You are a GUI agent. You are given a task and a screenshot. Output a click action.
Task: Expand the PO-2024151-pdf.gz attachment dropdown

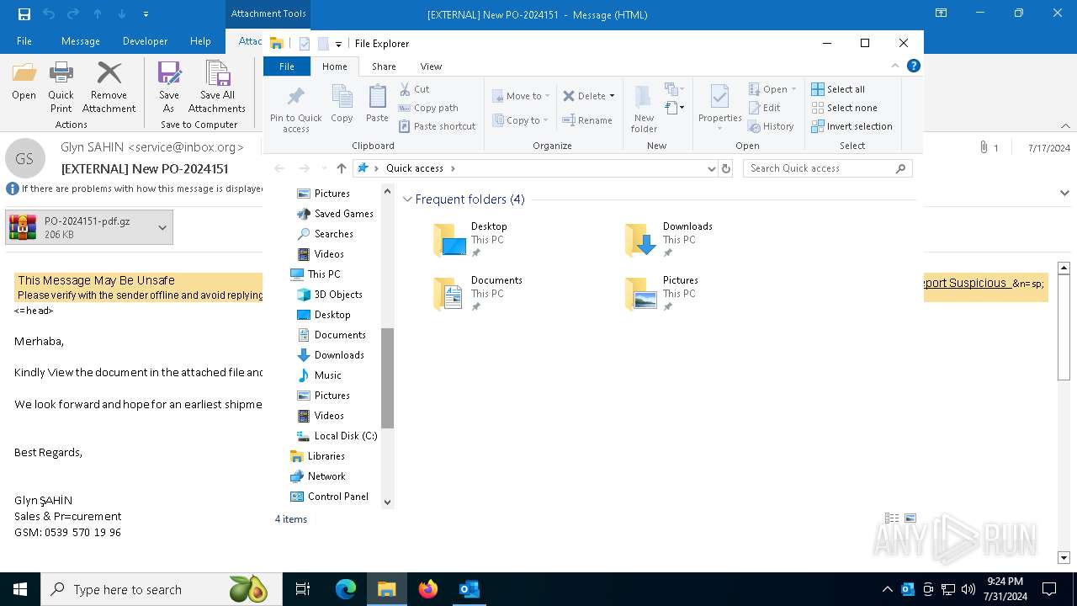pos(162,227)
